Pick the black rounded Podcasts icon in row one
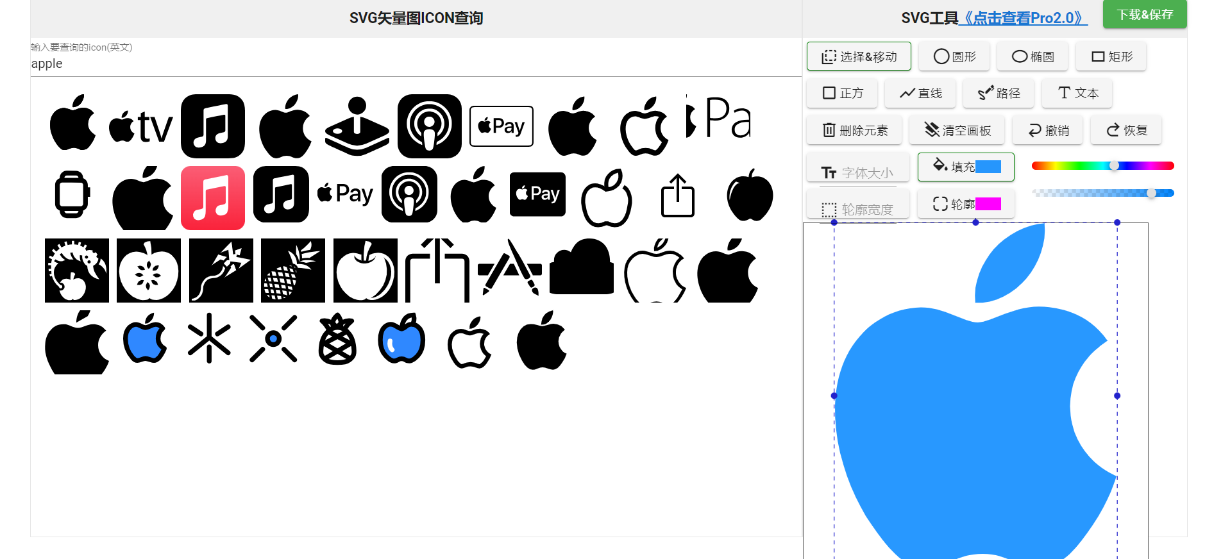Image resolution: width=1214 pixels, height=559 pixels. (x=430, y=126)
